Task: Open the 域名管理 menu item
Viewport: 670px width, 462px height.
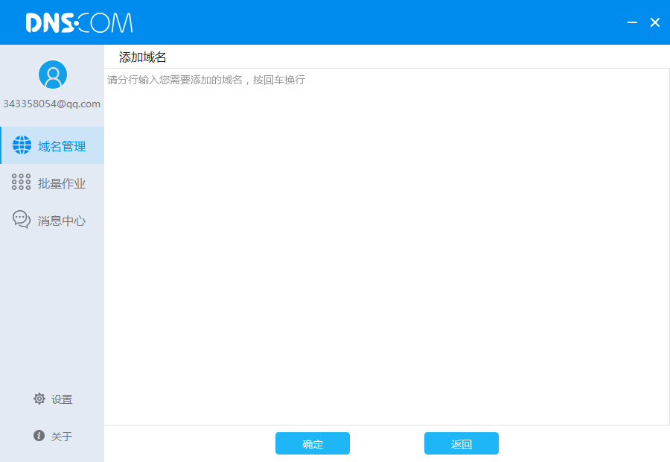Action: [52, 145]
